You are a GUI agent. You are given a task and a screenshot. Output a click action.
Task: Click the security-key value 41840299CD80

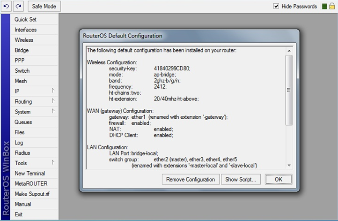click(172, 69)
